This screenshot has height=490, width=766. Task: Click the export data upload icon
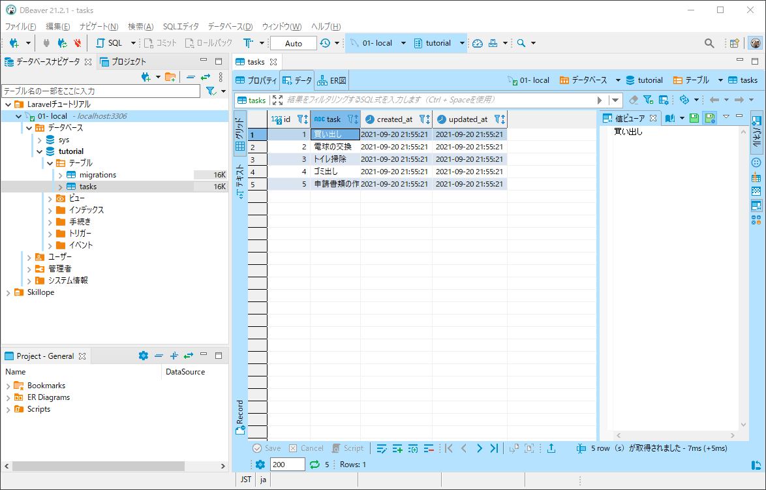coord(551,448)
